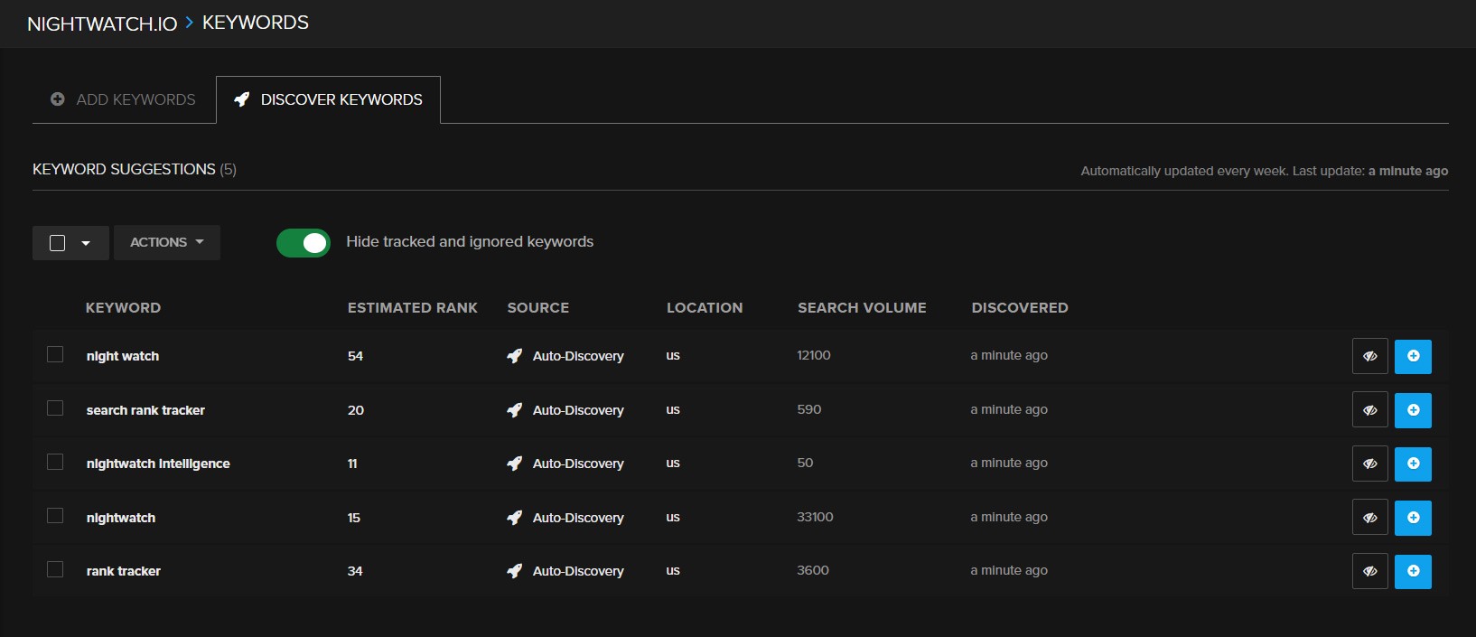Viewport: 1476px width, 637px height.
Task: Turn off Hide tracked and ignored keywords
Action: click(x=304, y=242)
